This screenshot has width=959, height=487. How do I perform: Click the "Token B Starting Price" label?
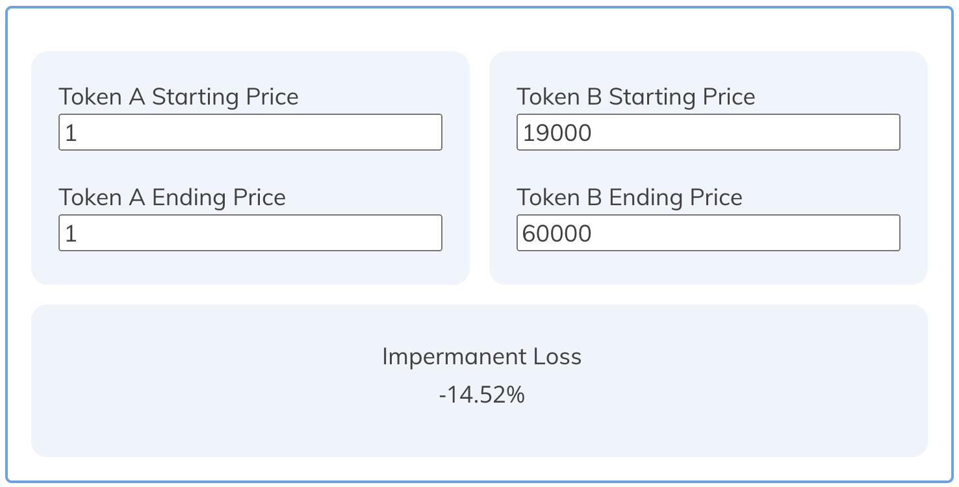pyautogui.click(x=636, y=97)
